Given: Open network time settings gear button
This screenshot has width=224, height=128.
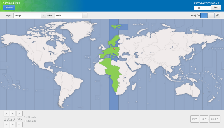Looking at the screenshot, I should [x=218, y=15].
